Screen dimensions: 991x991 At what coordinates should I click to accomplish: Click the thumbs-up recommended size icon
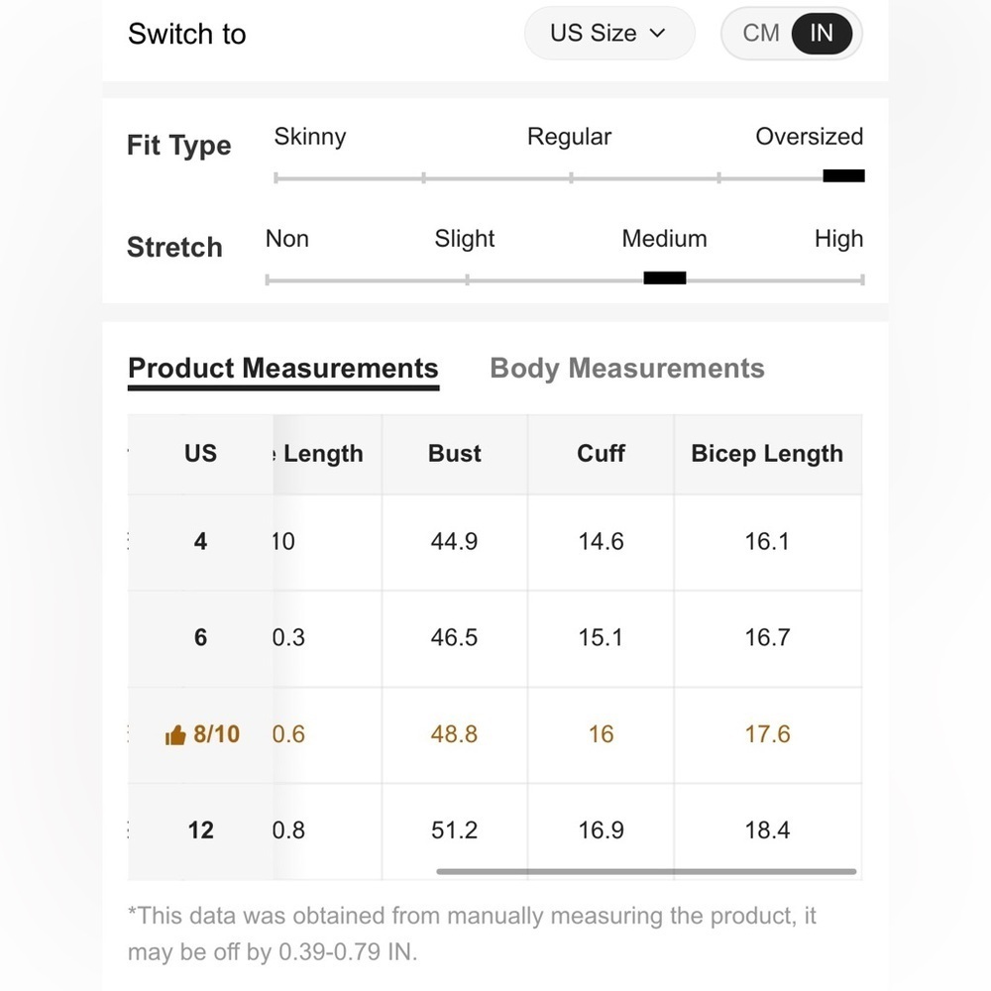click(175, 735)
